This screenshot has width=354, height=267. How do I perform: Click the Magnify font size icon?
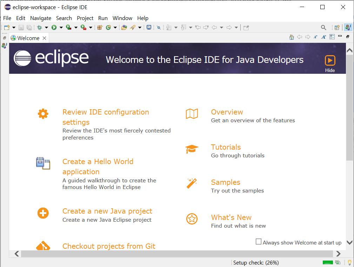click(x=324, y=37)
